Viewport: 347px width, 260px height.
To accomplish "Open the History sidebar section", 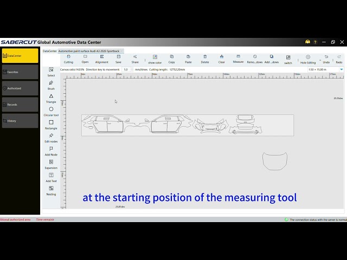I will [20, 121].
